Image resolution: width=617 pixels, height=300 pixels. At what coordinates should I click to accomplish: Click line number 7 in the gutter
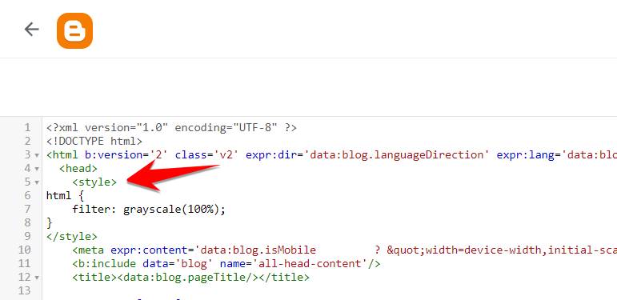click(27, 209)
